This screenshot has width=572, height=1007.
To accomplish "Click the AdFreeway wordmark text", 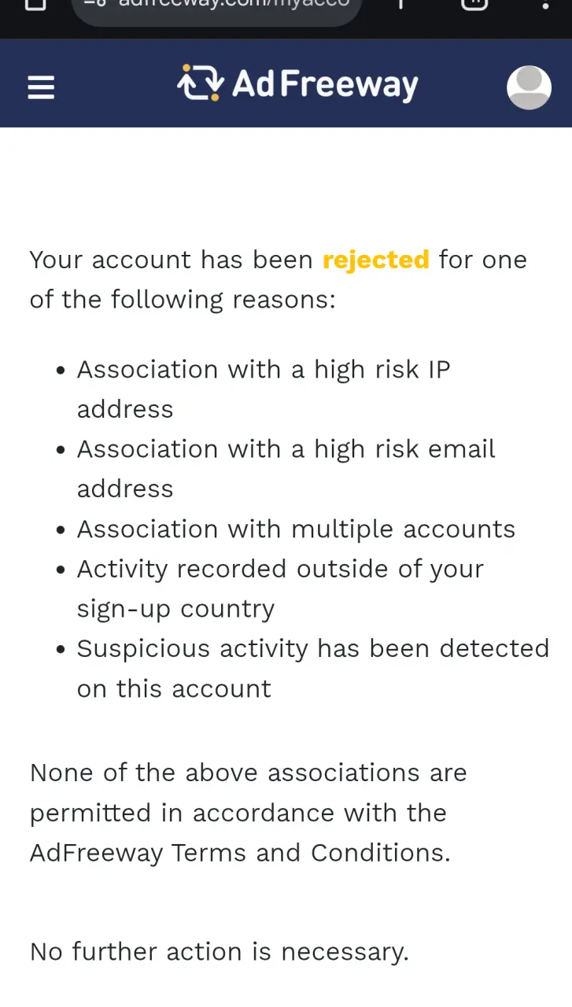I will 325,85.
